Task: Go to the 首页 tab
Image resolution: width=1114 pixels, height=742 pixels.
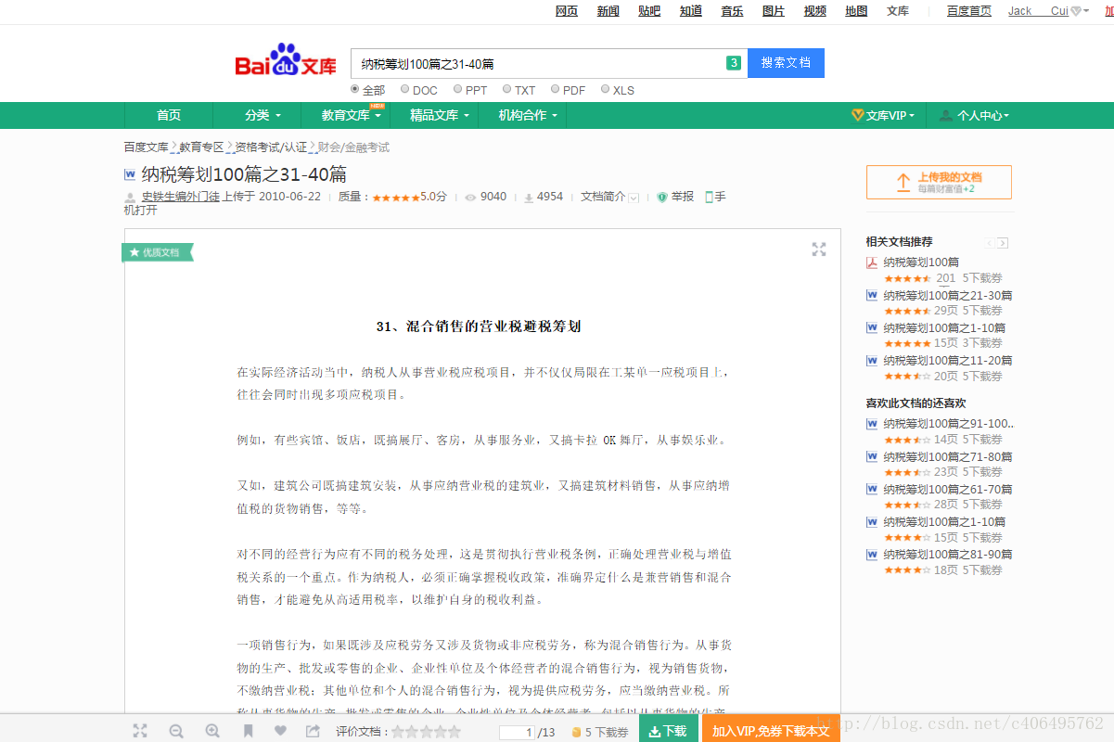Action: (x=169, y=115)
